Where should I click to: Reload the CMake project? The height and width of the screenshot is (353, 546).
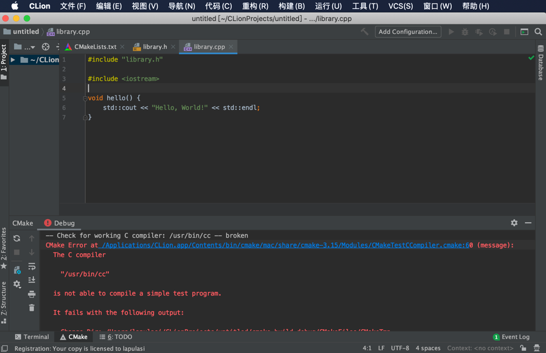(x=16, y=239)
